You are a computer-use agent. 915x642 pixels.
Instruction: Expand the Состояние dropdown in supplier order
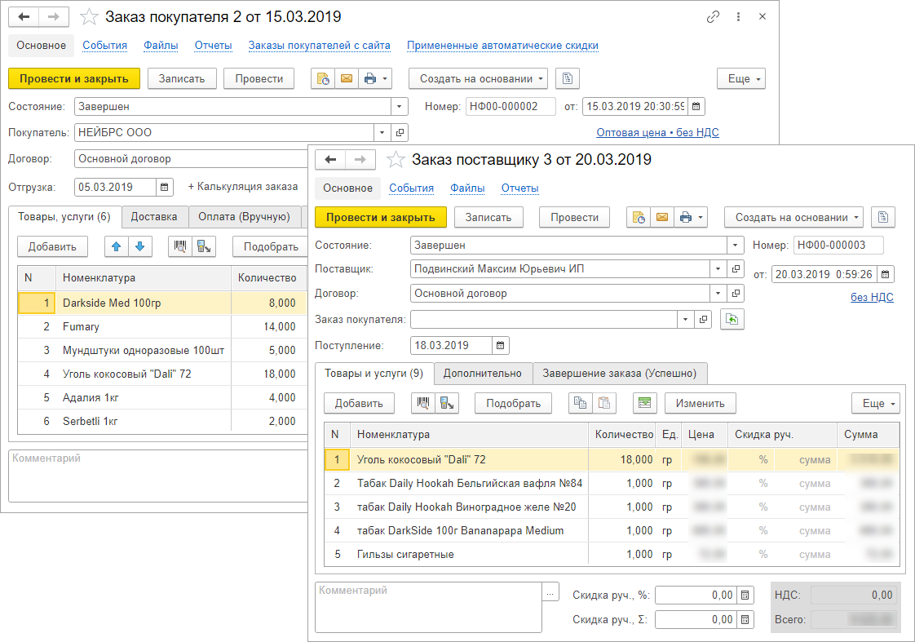[736, 246]
